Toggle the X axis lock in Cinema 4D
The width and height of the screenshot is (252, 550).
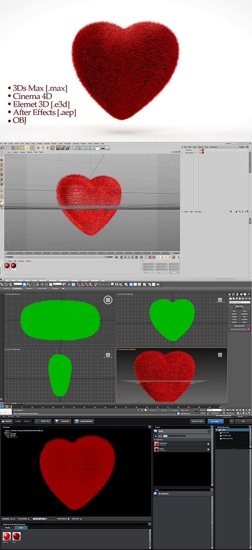(37, 148)
